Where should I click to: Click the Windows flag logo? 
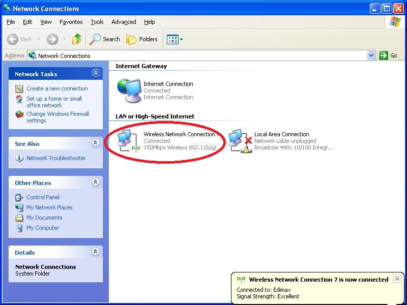[x=395, y=22]
